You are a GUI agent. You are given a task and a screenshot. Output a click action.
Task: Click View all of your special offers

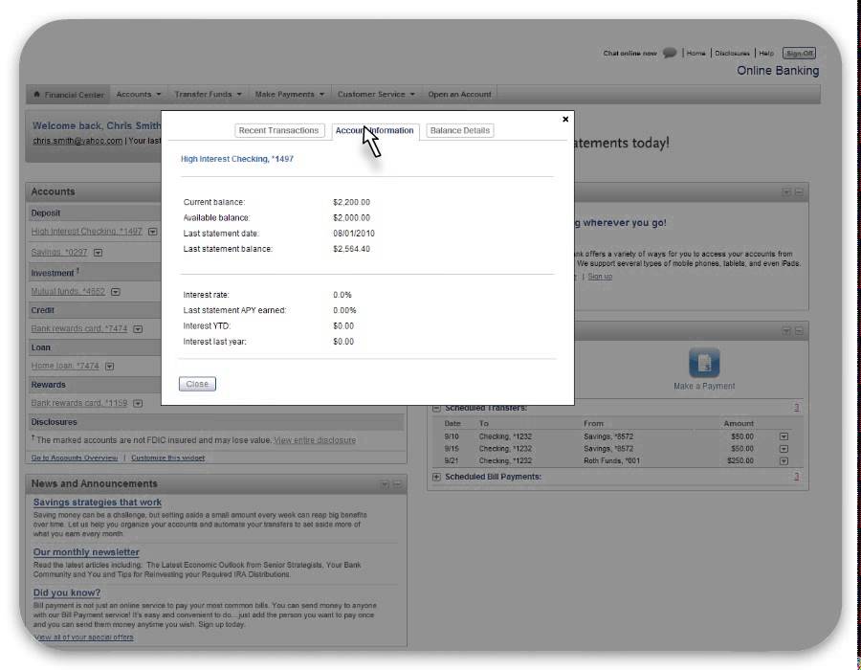coord(83,637)
